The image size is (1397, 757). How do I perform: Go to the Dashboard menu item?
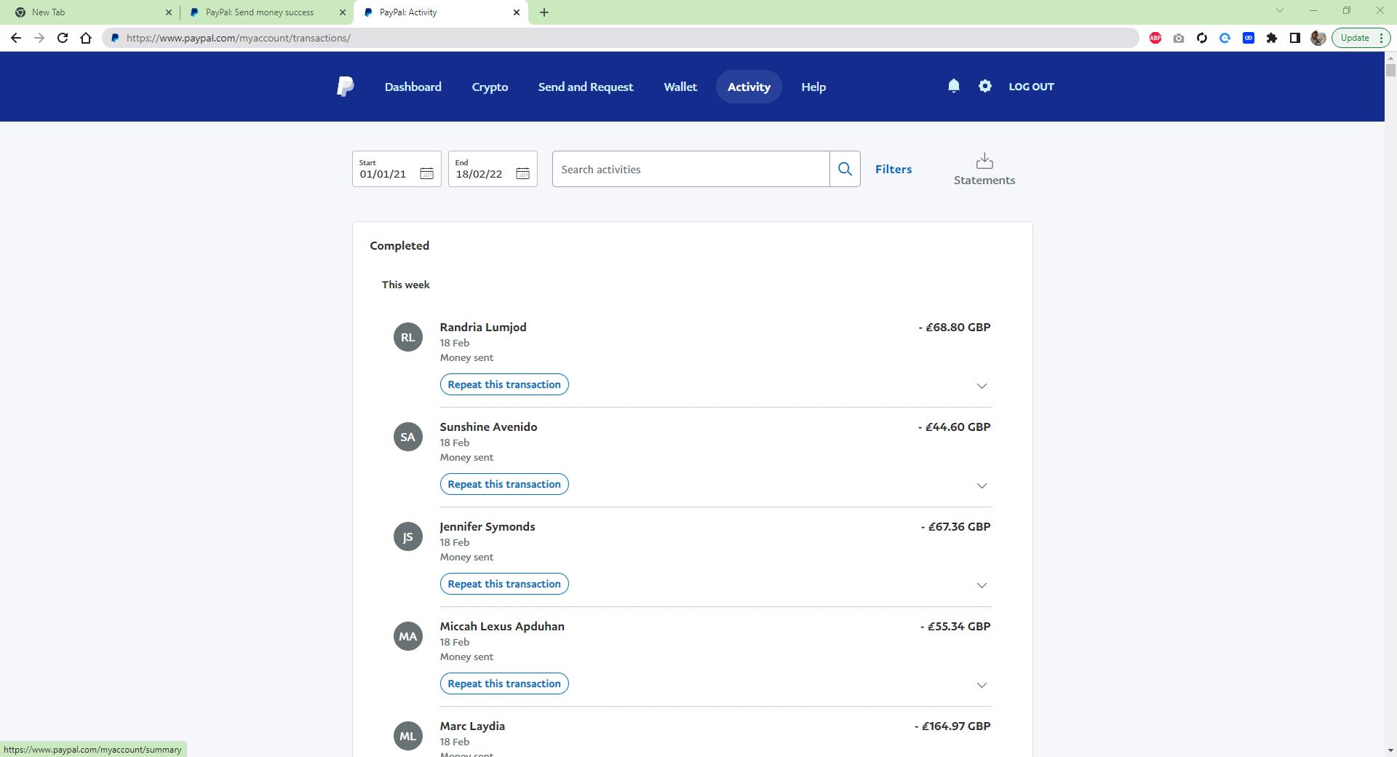(413, 87)
